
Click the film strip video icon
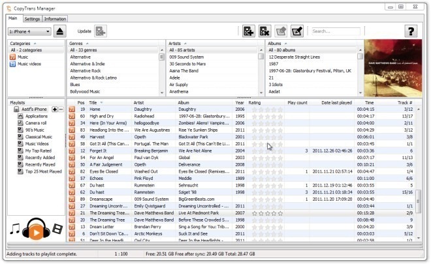click(57, 229)
